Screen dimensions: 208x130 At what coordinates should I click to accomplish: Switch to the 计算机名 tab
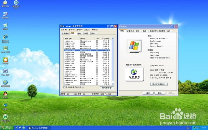coord(130,31)
